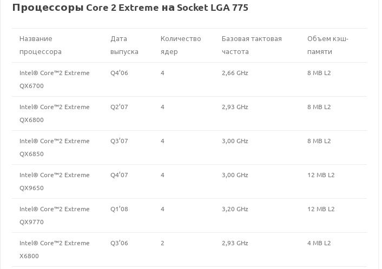Click the 2,66 GHz frequency cell
382x269 pixels.
[x=235, y=73]
